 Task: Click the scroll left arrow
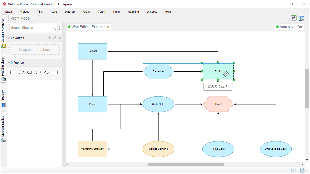[68, 164]
